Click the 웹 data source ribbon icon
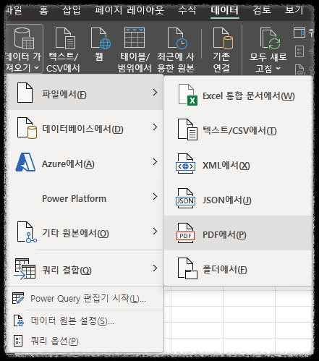This screenshot has height=361, width=319. (x=101, y=38)
